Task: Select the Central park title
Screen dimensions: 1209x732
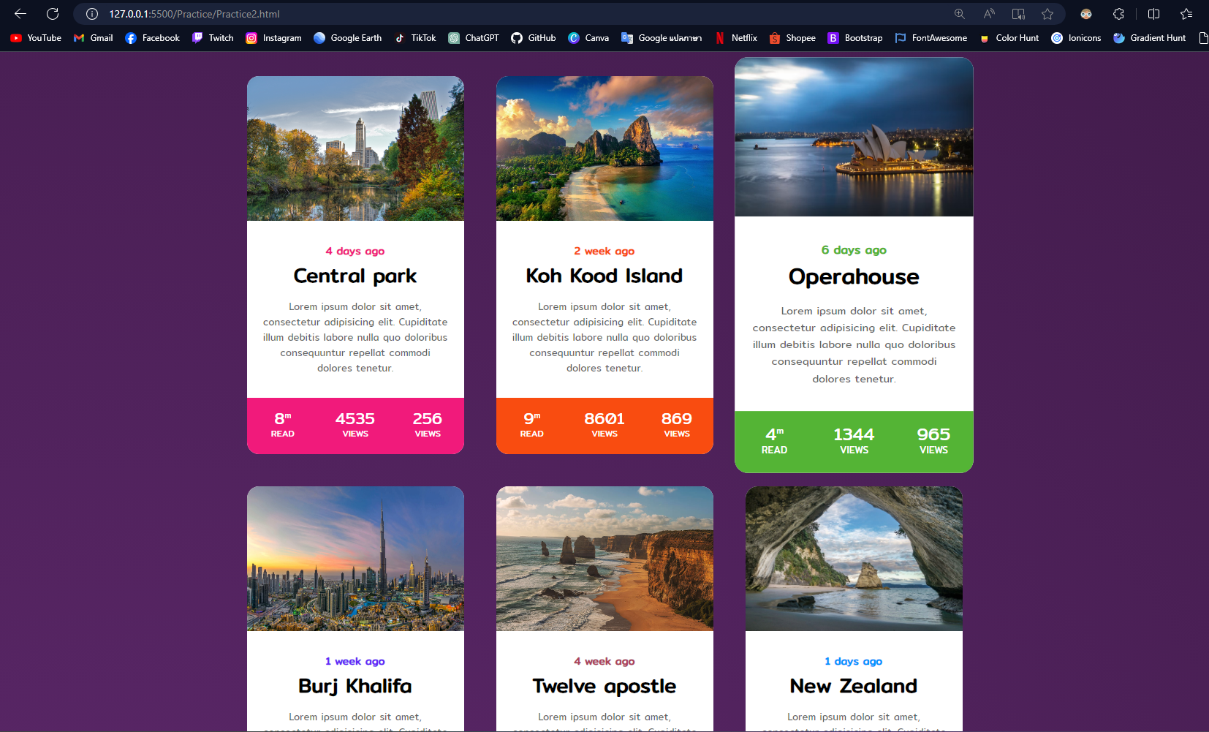Action: [355, 276]
